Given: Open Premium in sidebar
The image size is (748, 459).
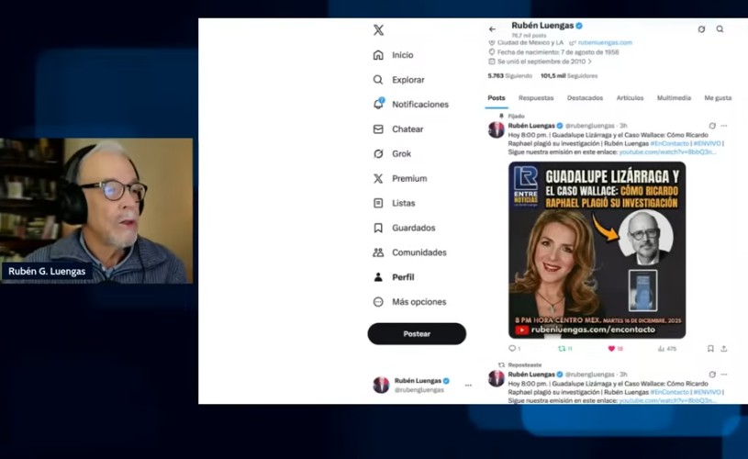Looking at the screenshot, I should 400,178.
